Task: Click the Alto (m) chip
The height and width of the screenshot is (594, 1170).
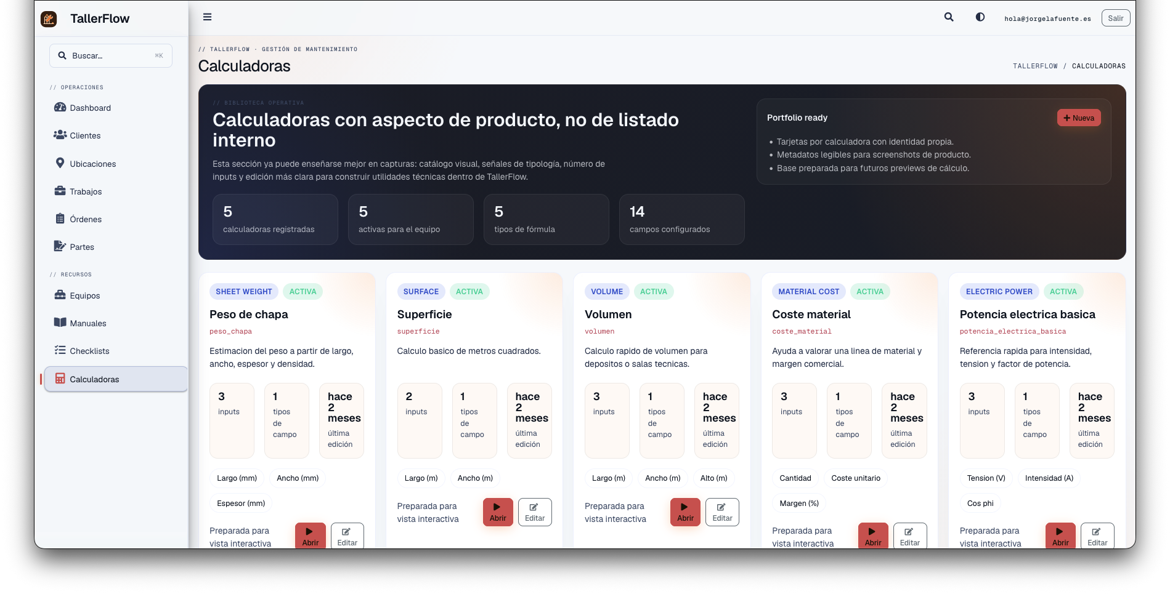Action: [x=713, y=478]
